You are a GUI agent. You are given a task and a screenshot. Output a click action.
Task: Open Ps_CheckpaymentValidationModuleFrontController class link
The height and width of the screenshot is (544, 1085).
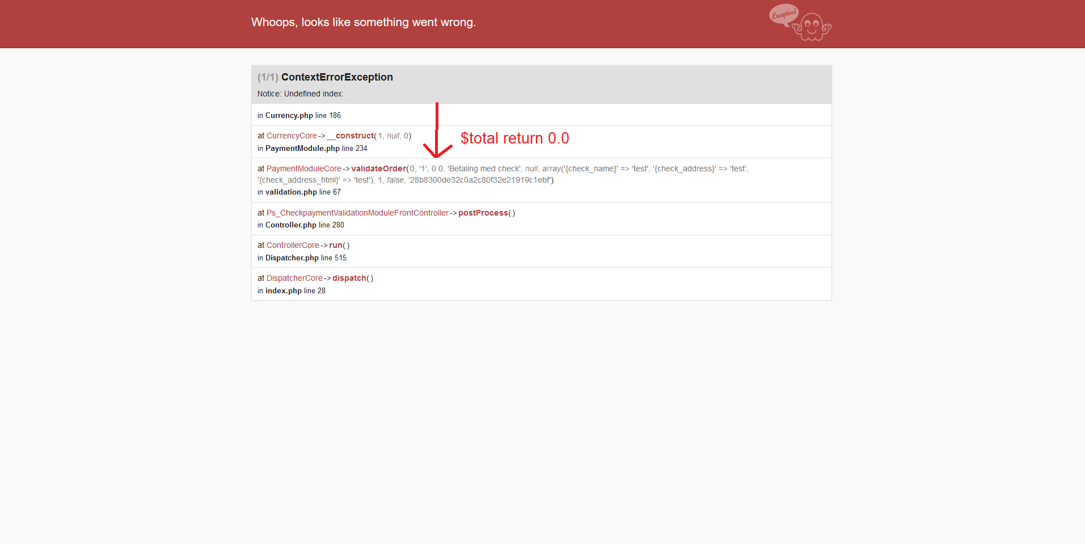[x=357, y=213]
